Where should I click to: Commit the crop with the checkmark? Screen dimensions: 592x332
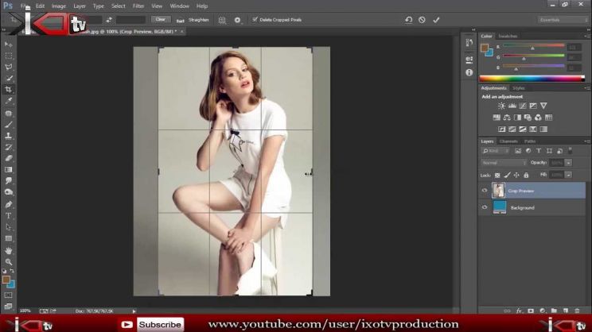(x=436, y=20)
